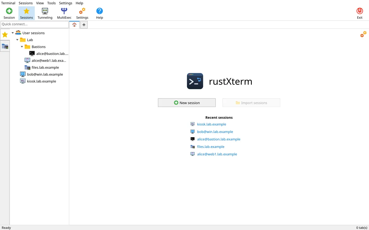The height and width of the screenshot is (230, 369).
Task: Click the rustXterm title text
Action: pyautogui.click(x=231, y=81)
